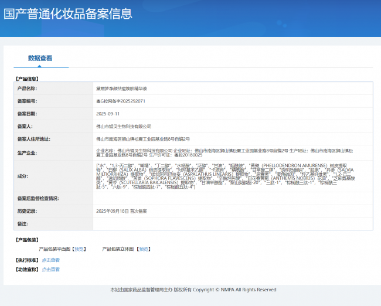Select text 2025年09月18日 首次备案
This screenshot has width=381, height=306.
pos(121,211)
